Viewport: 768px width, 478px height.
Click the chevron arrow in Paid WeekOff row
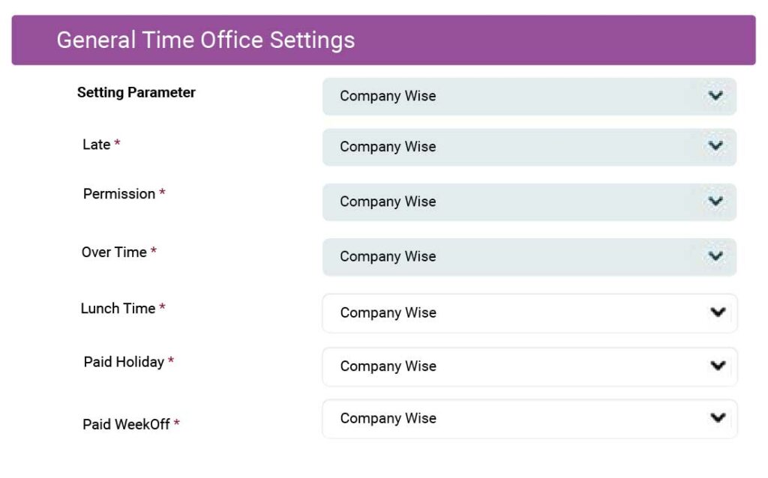click(x=718, y=417)
